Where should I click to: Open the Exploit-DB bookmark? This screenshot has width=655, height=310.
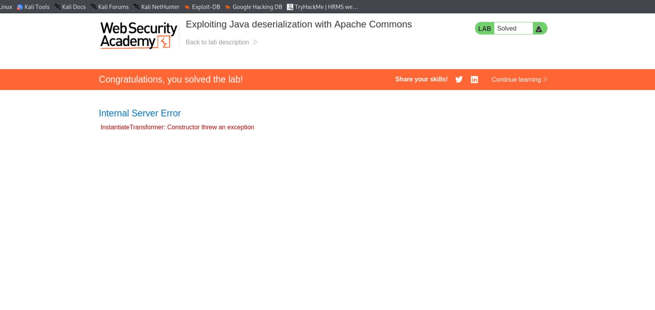click(x=202, y=7)
